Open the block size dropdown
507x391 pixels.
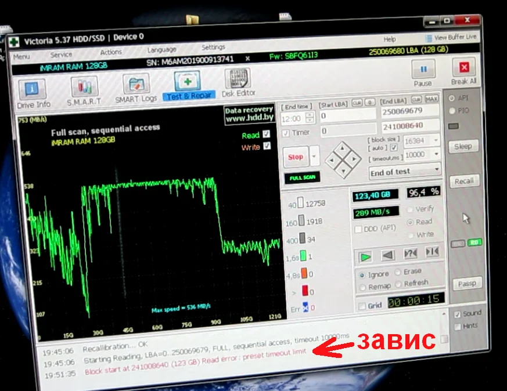(x=436, y=140)
